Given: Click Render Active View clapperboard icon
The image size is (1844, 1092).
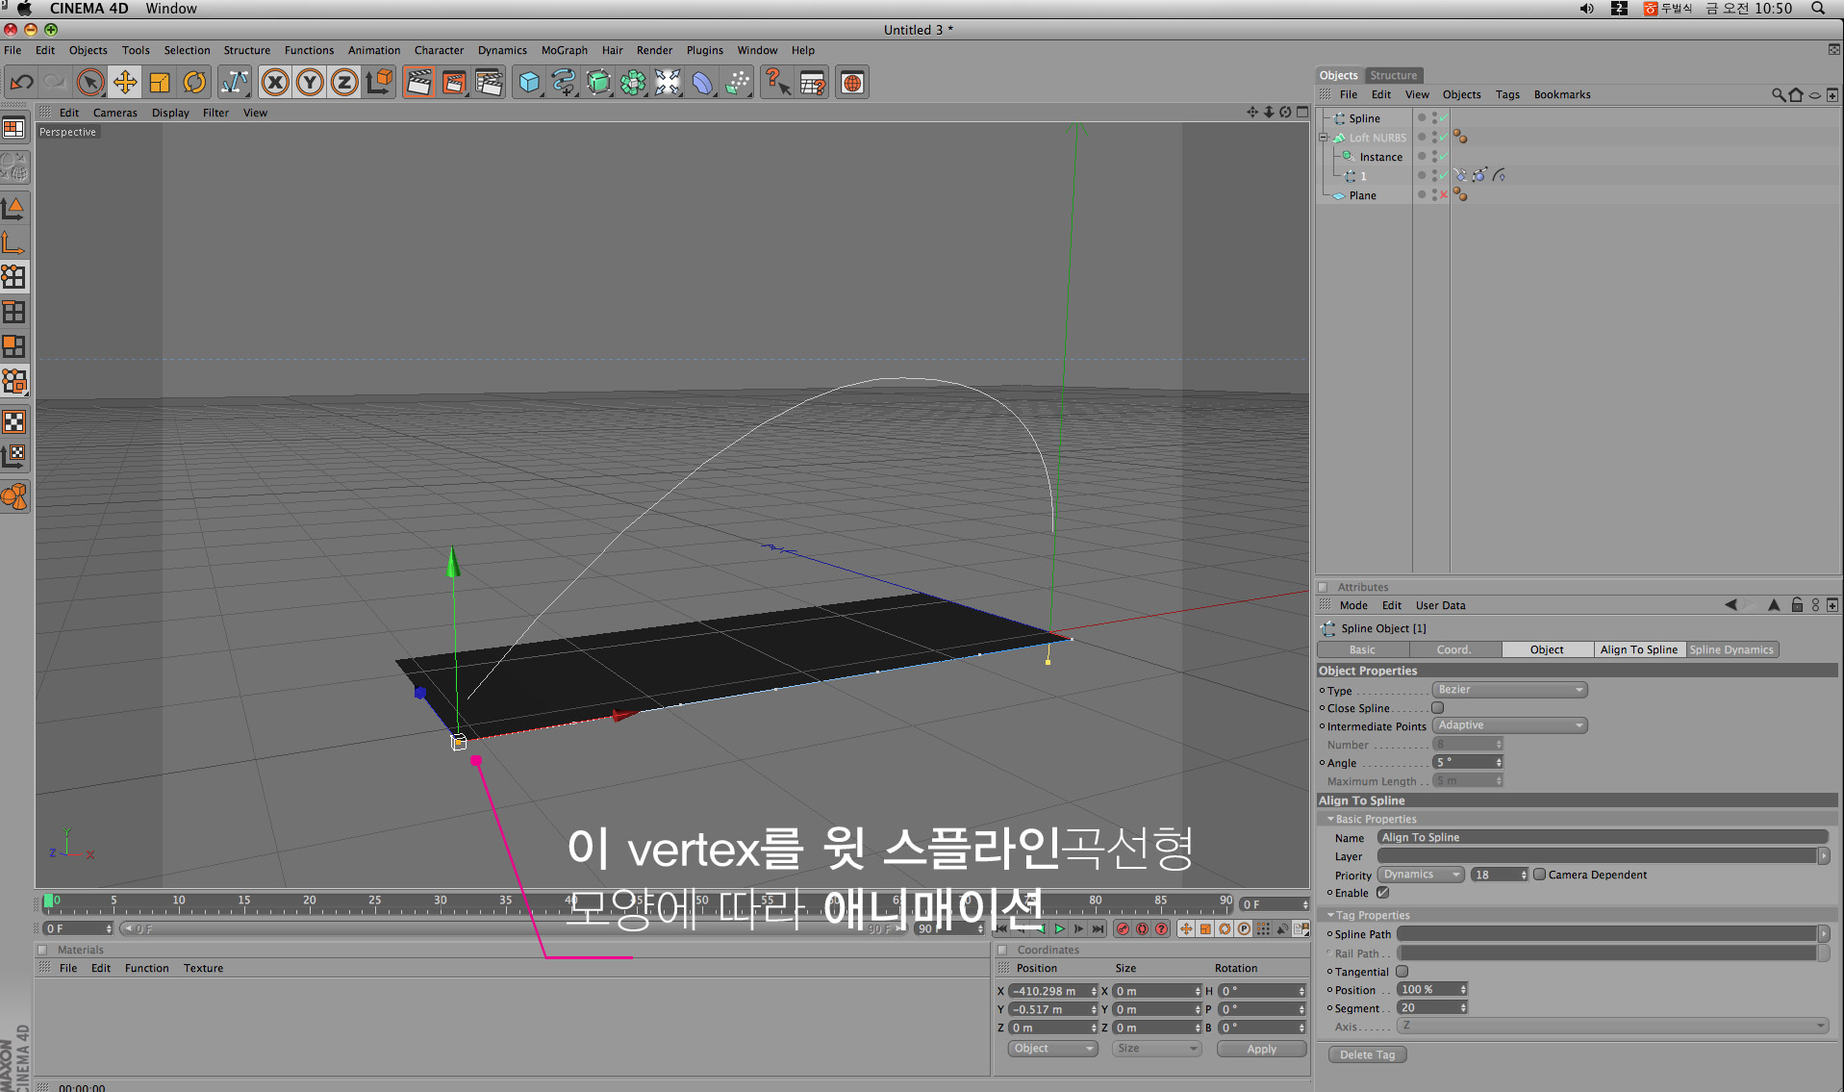Looking at the screenshot, I should (418, 83).
